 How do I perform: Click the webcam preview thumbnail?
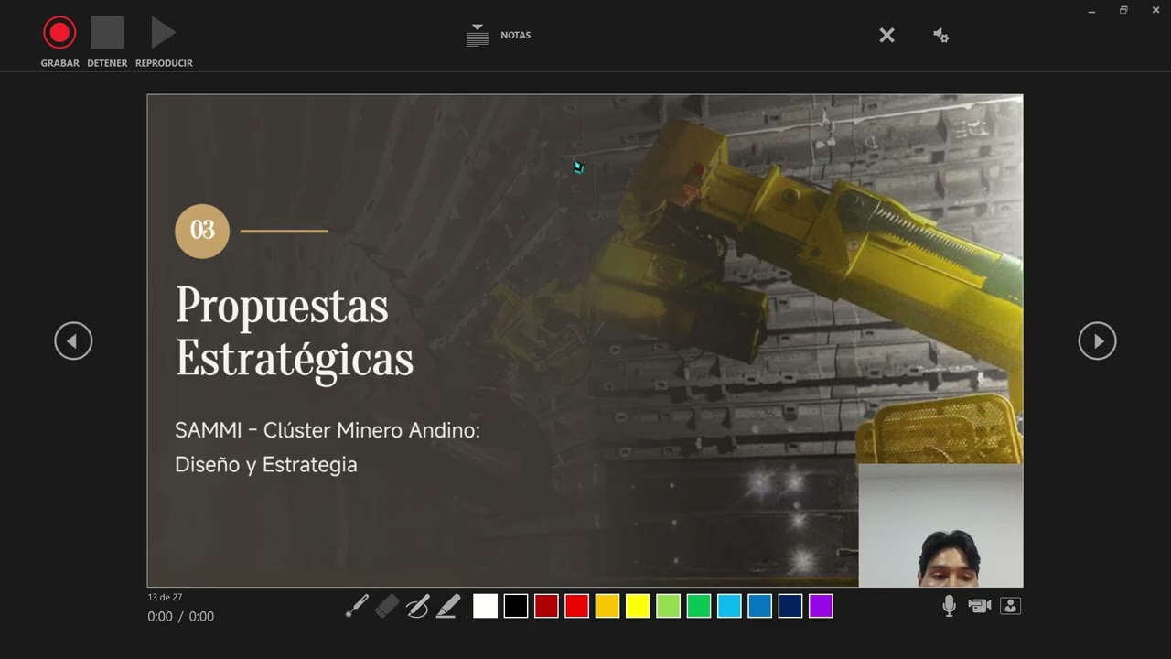[940, 525]
